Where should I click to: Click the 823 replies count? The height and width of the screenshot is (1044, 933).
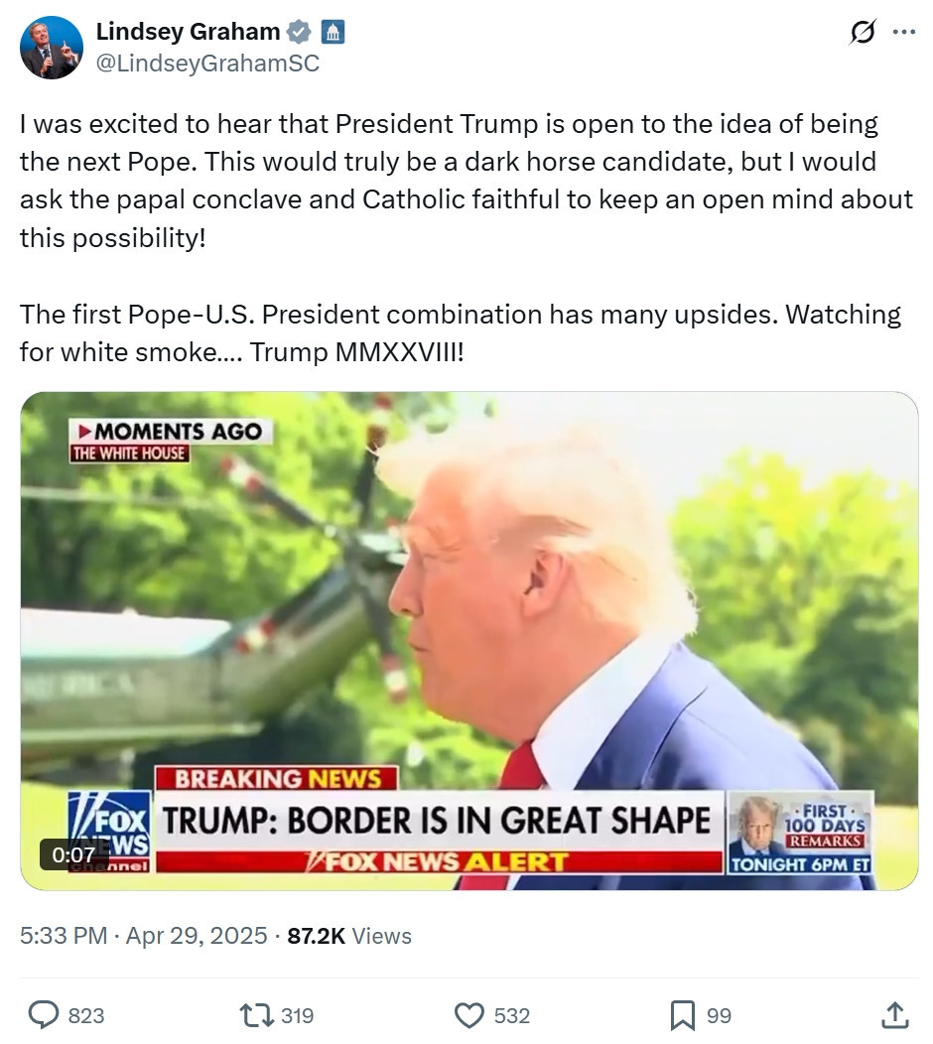(86, 1015)
